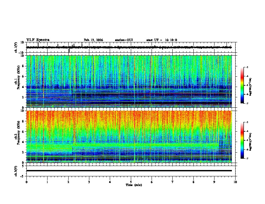Click the "VLF Spectra" plot title
Screen dimensions: 265x204
click(x=38, y=40)
